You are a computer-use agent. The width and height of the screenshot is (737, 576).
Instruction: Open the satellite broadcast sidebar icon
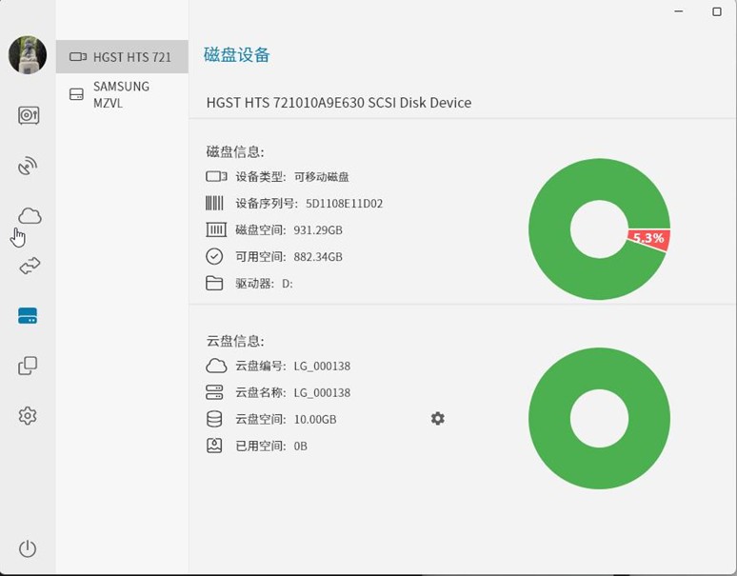(29, 167)
